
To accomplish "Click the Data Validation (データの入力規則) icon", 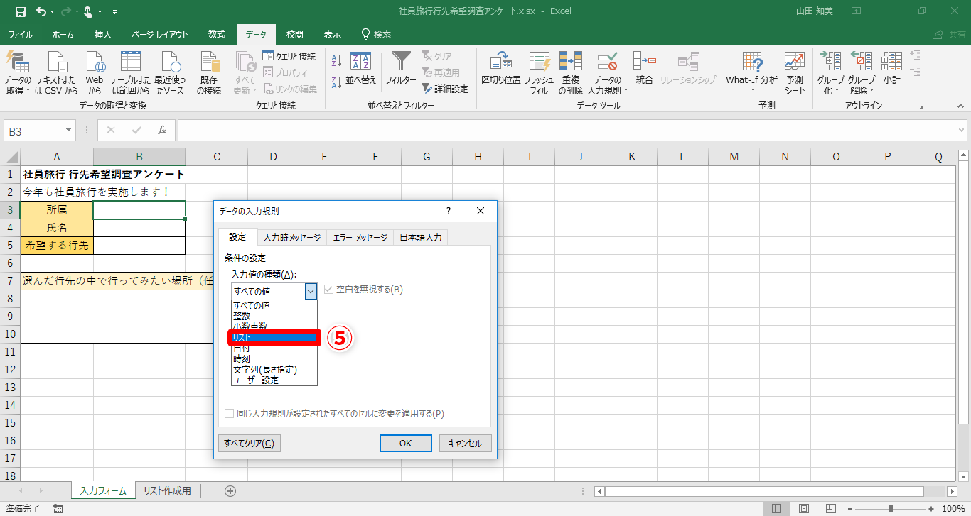I will tap(607, 62).
